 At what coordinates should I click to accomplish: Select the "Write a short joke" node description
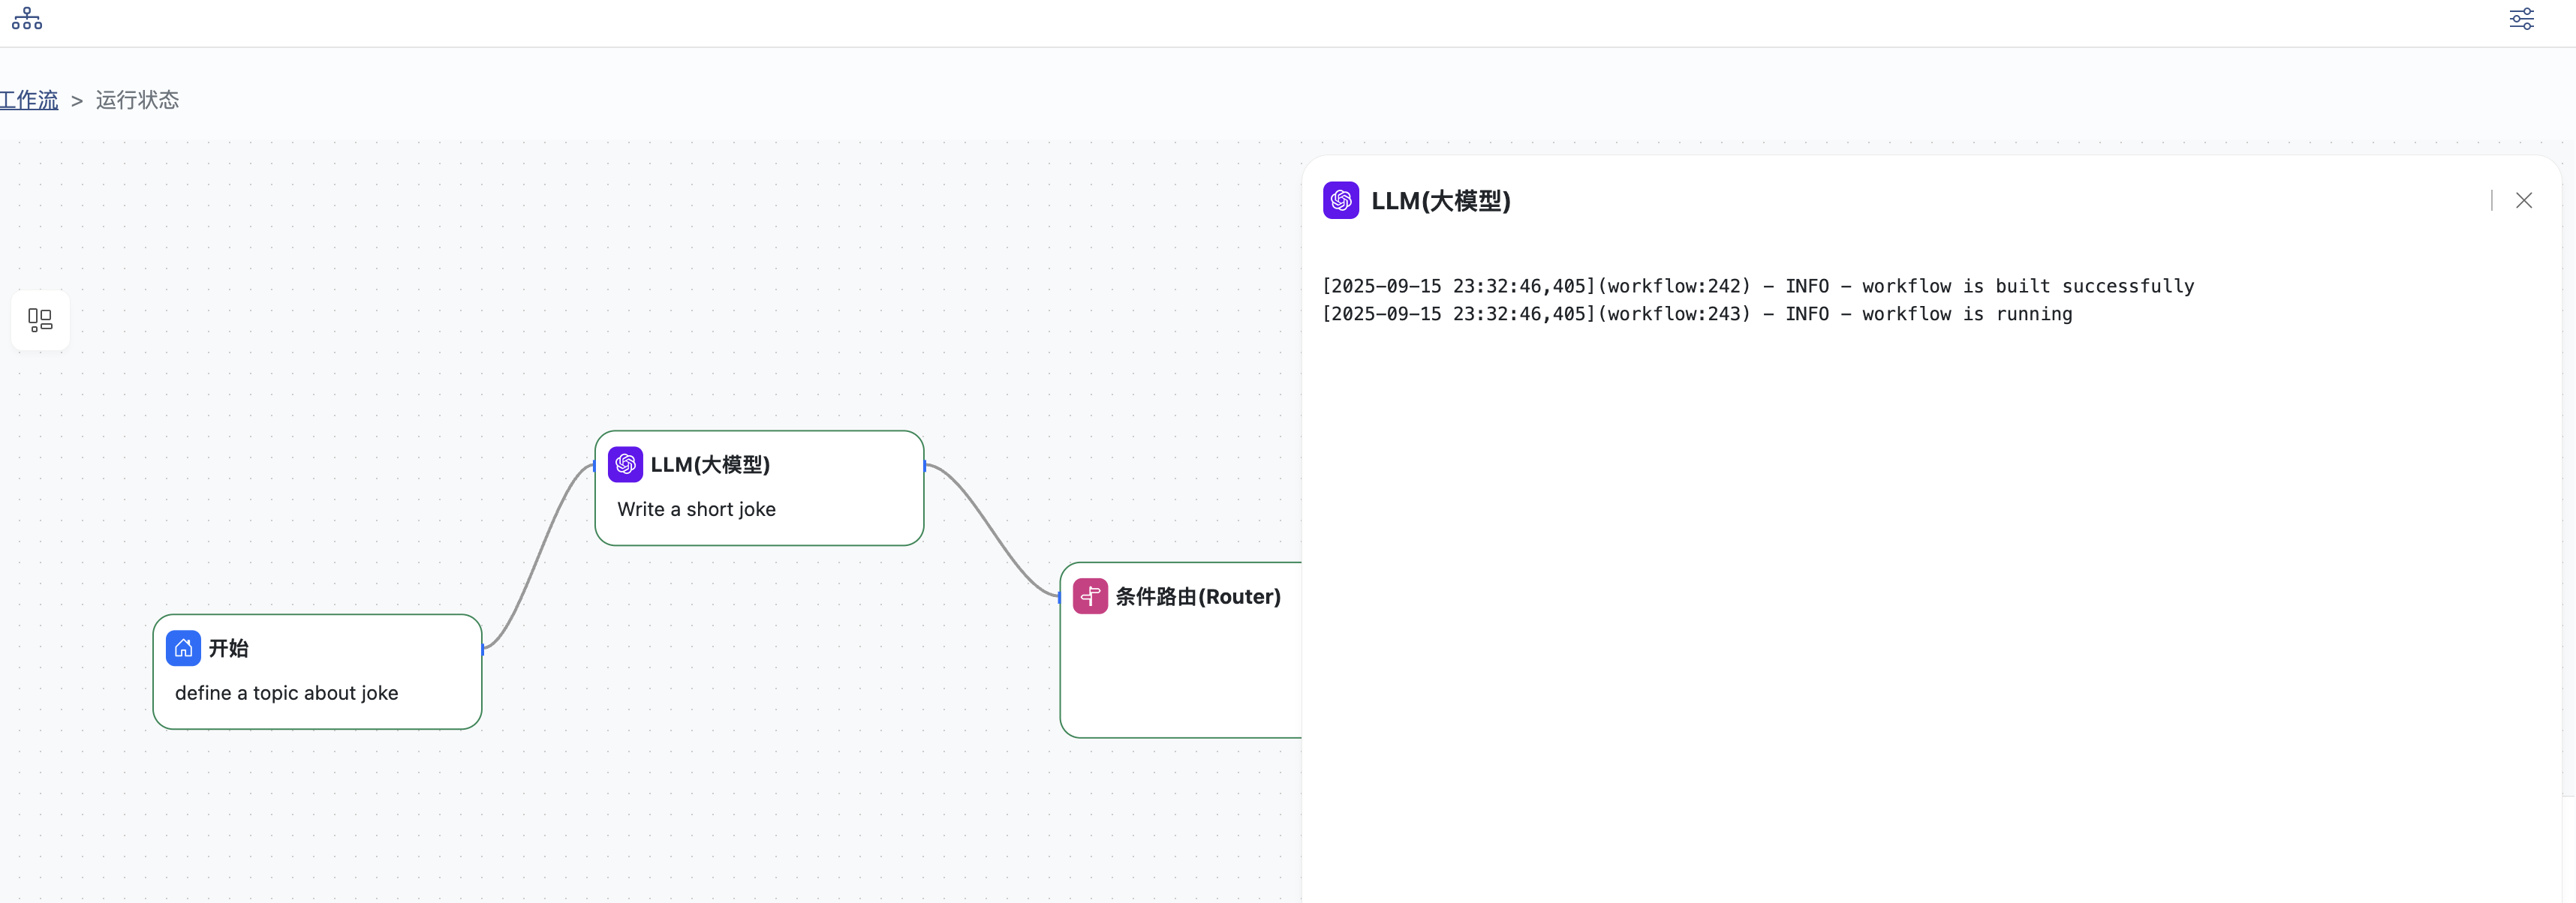(696, 509)
